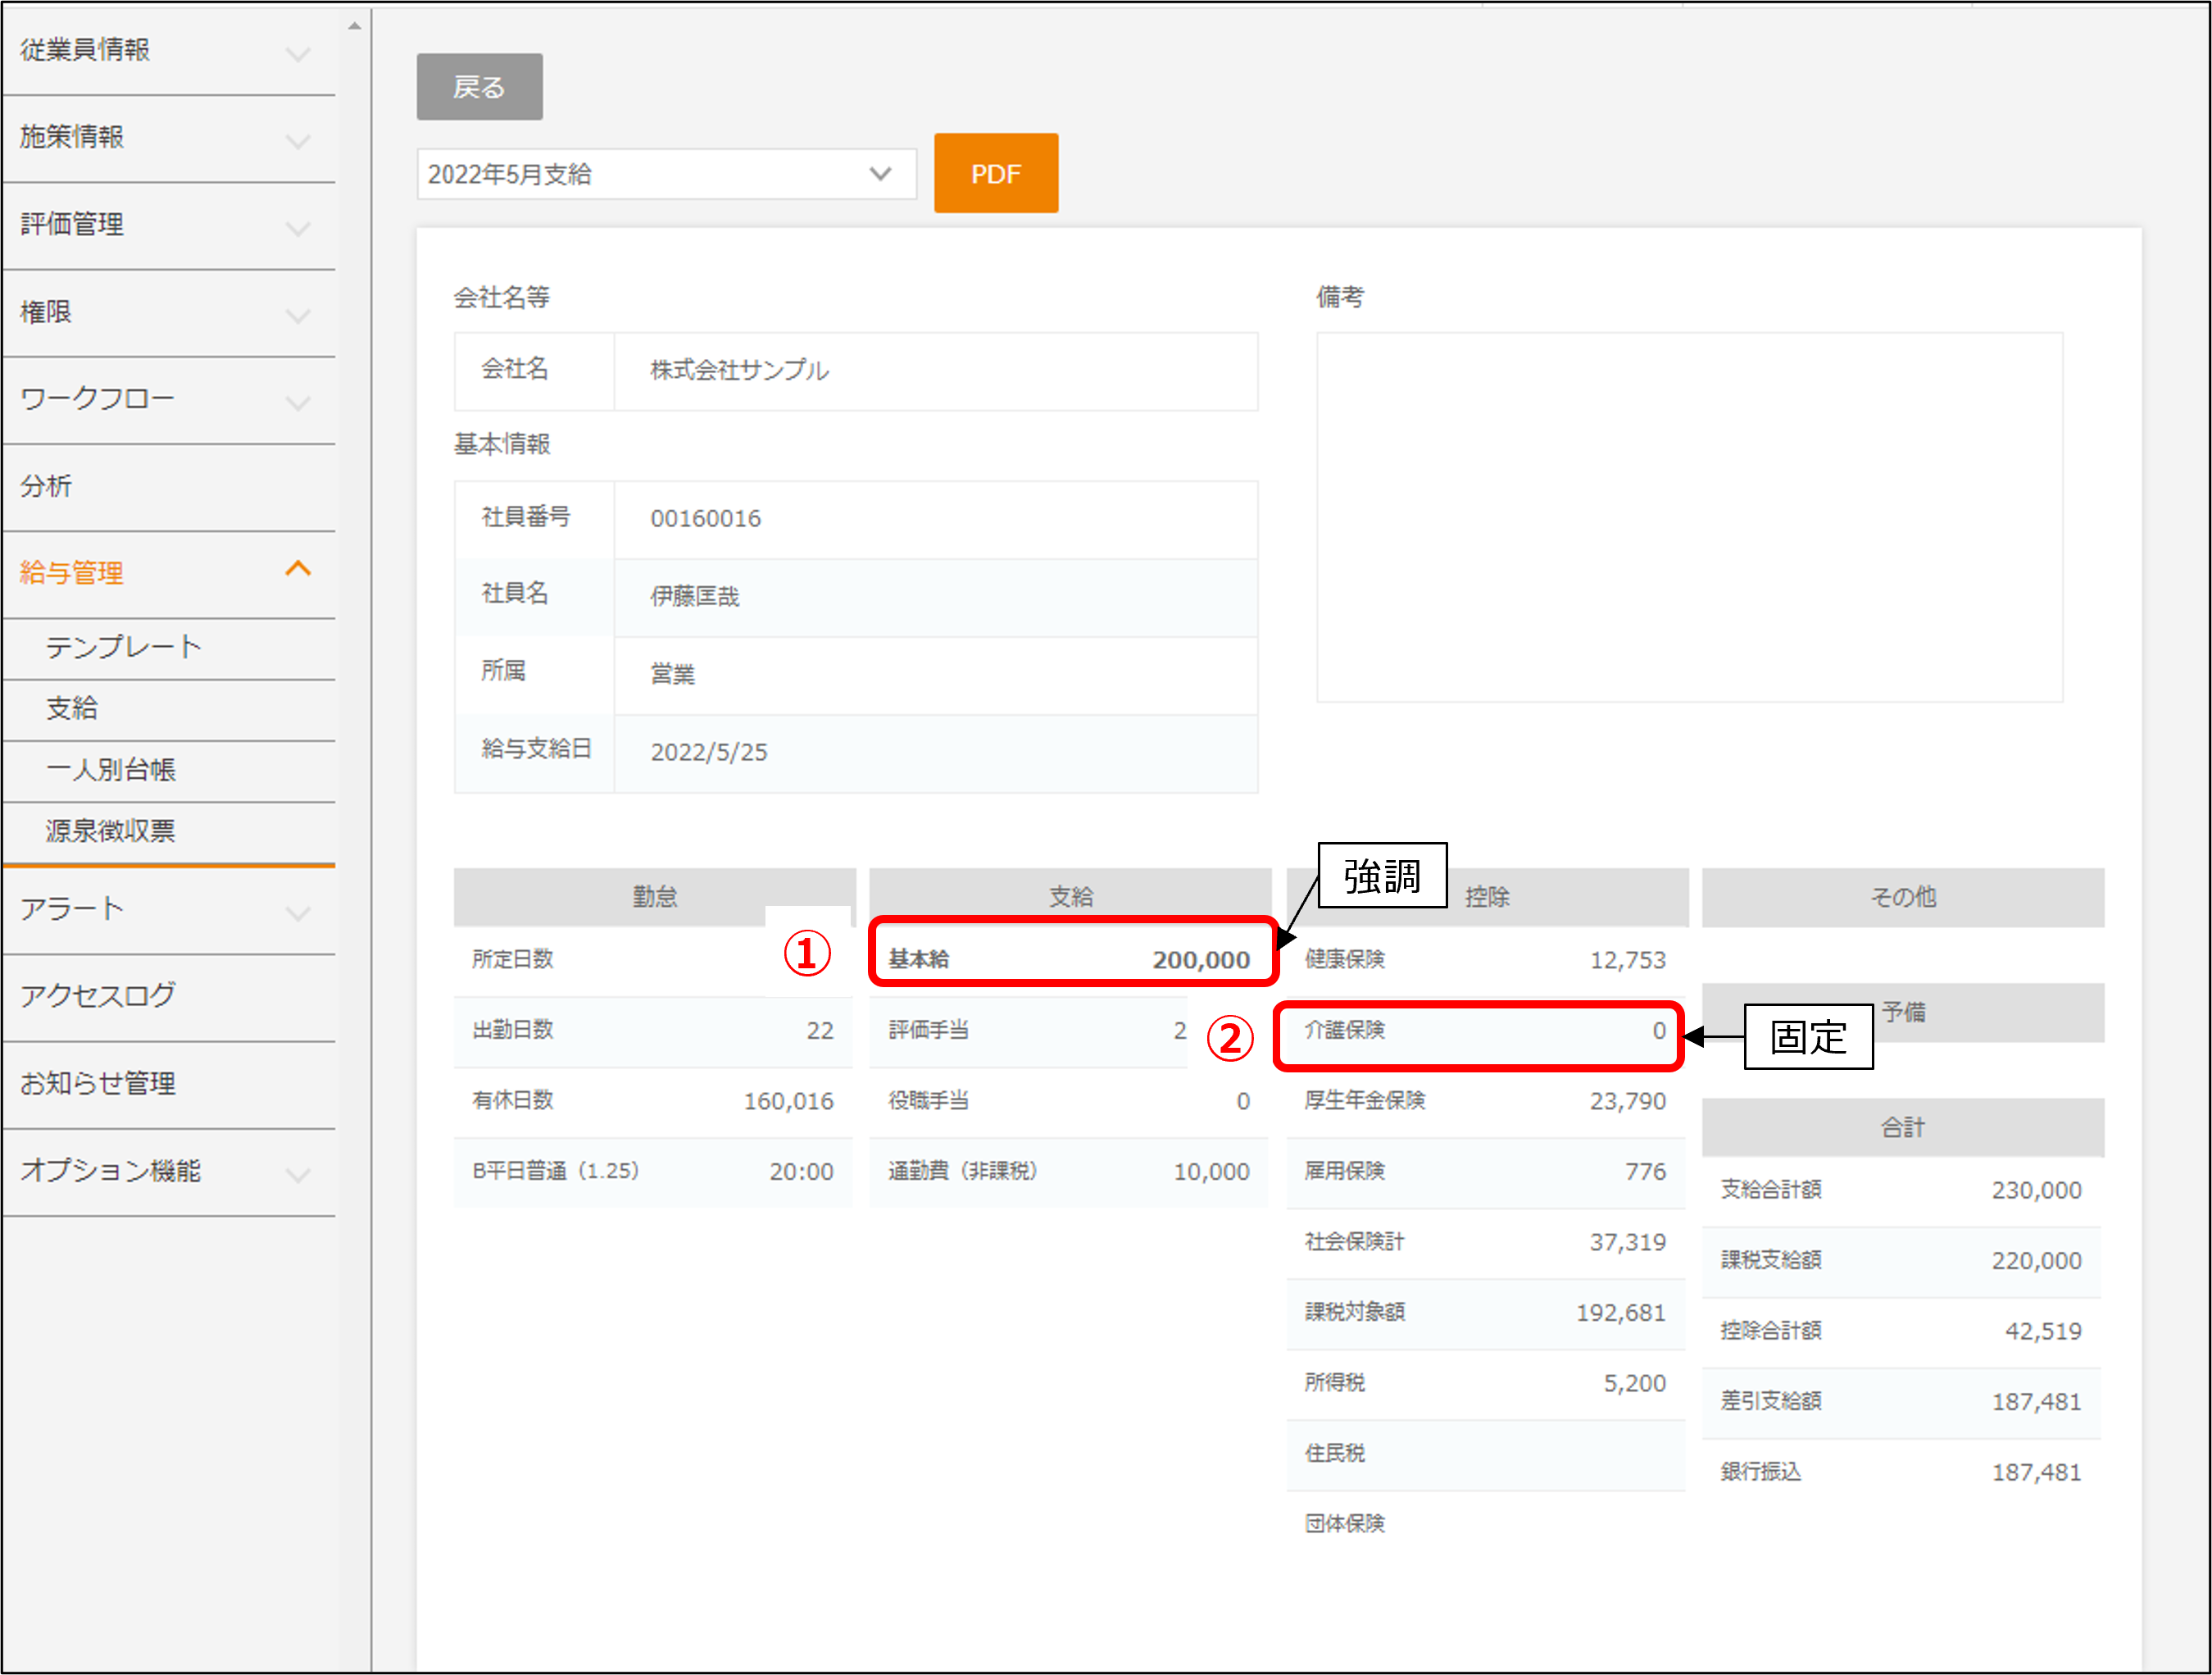Expand the 施策情報 menu chevron

coord(297,140)
